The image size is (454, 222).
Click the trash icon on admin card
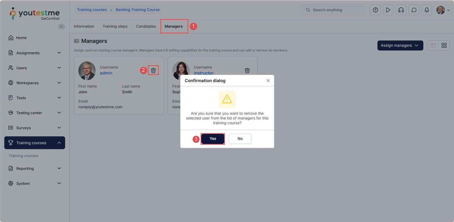pyautogui.click(x=153, y=70)
